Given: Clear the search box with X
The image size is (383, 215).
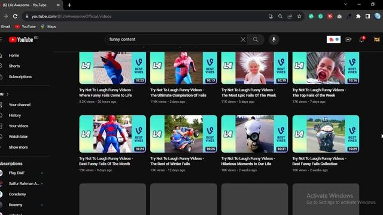Looking at the screenshot, I should pos(243,39).
